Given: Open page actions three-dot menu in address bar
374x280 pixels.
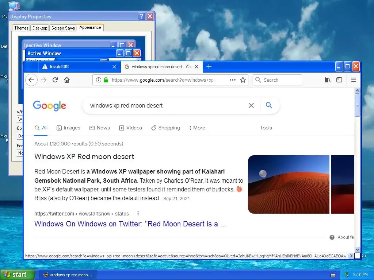Looking at the screenshot, I should point(233,80).
